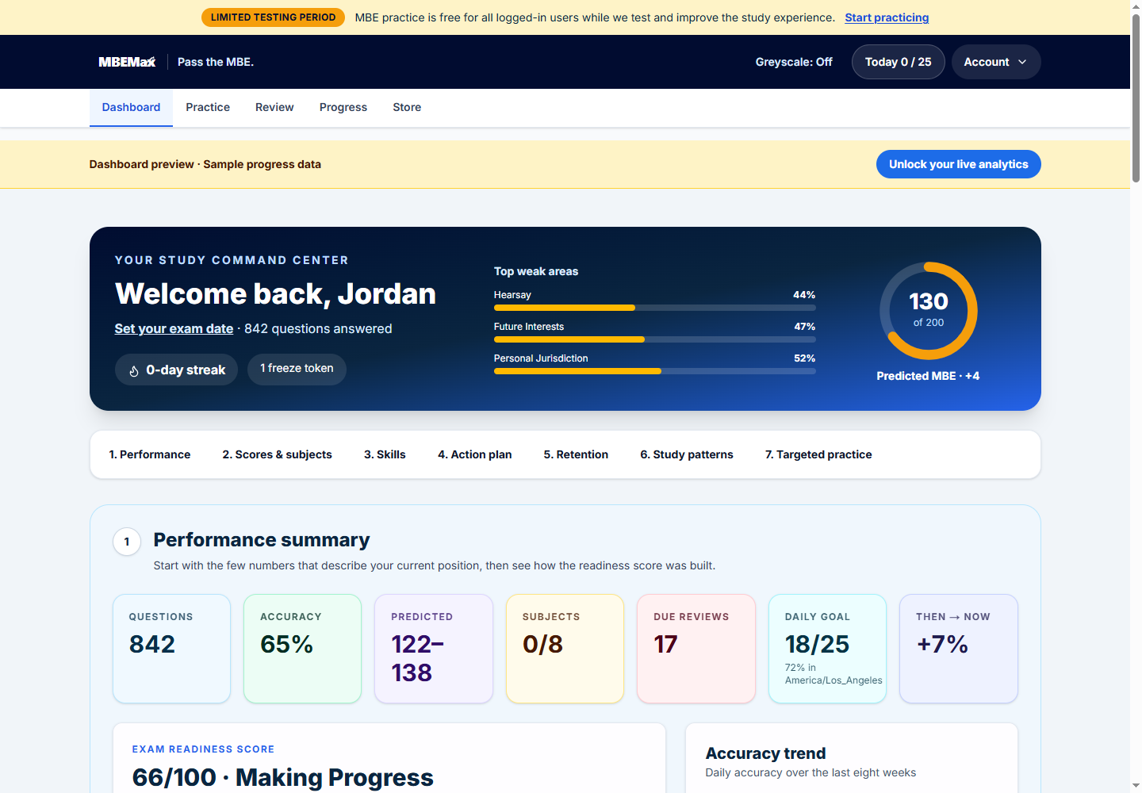The width and height of the screenshot is (1142, 793).
Task: Click the Due Reviews 17 card
Action: point(696,649)
